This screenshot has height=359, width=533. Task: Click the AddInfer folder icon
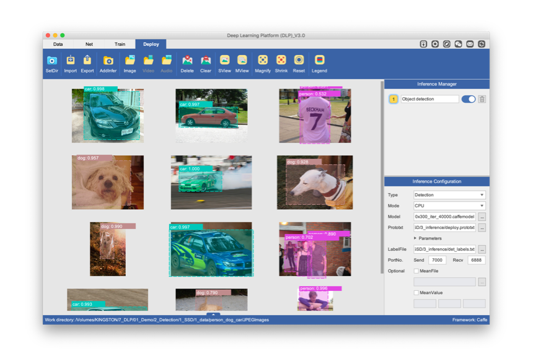tap(108, 61)
